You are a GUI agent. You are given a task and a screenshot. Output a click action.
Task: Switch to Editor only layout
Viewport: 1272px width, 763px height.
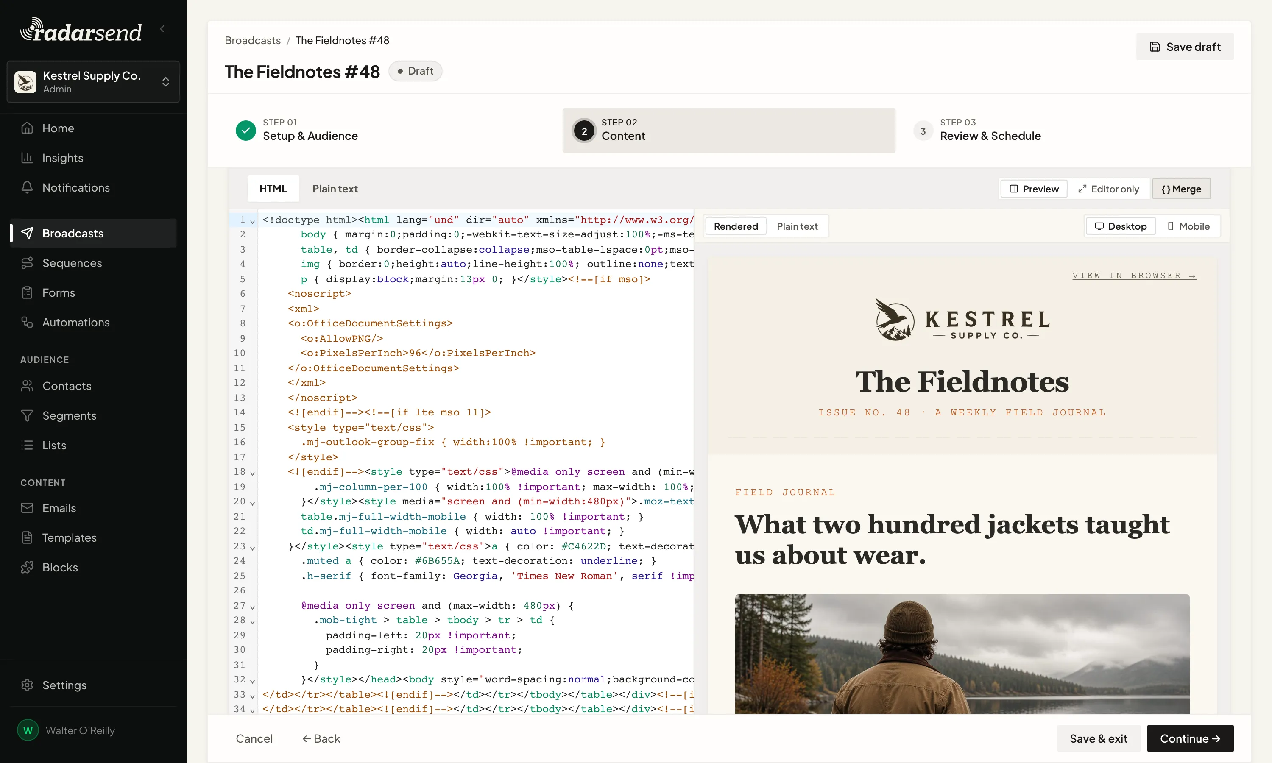pos(1108,189)
